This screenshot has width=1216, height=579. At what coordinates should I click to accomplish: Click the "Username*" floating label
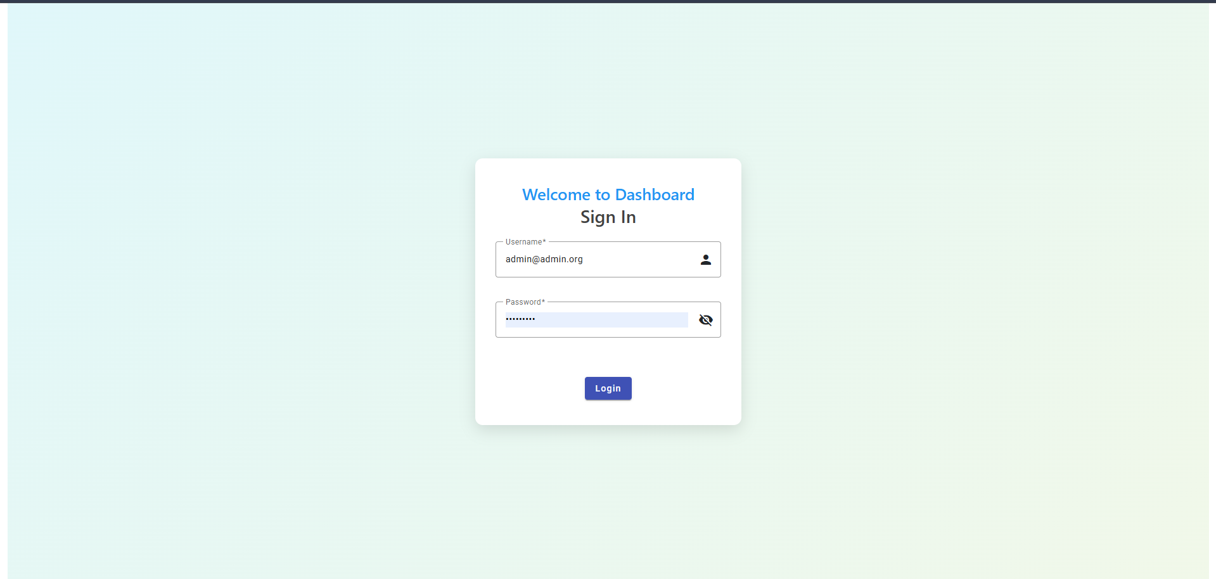tap(525, 242)
